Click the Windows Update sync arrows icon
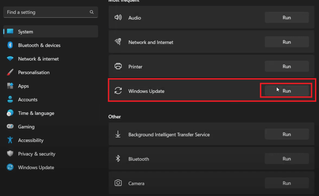This screenshot has width=319, height=196. click(118, 91)
